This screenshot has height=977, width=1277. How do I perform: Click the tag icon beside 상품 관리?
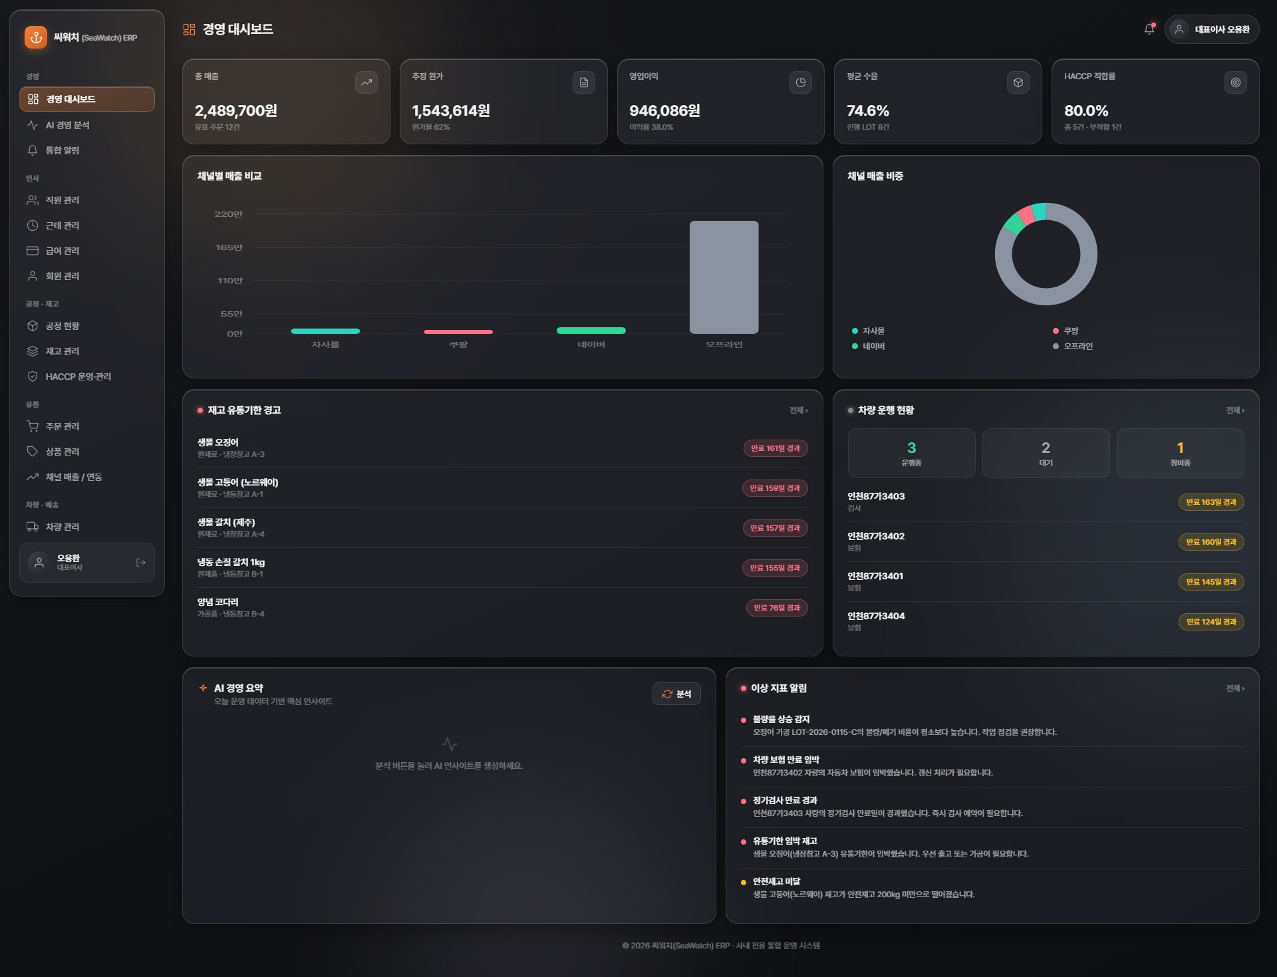pos(32,452)
